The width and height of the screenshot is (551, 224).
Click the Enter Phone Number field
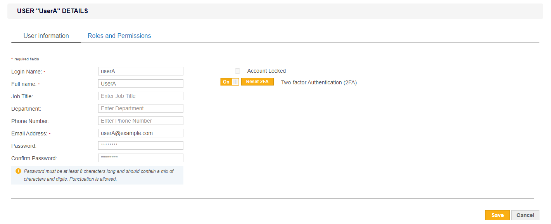pyautogui.click(x=140, y=120)
